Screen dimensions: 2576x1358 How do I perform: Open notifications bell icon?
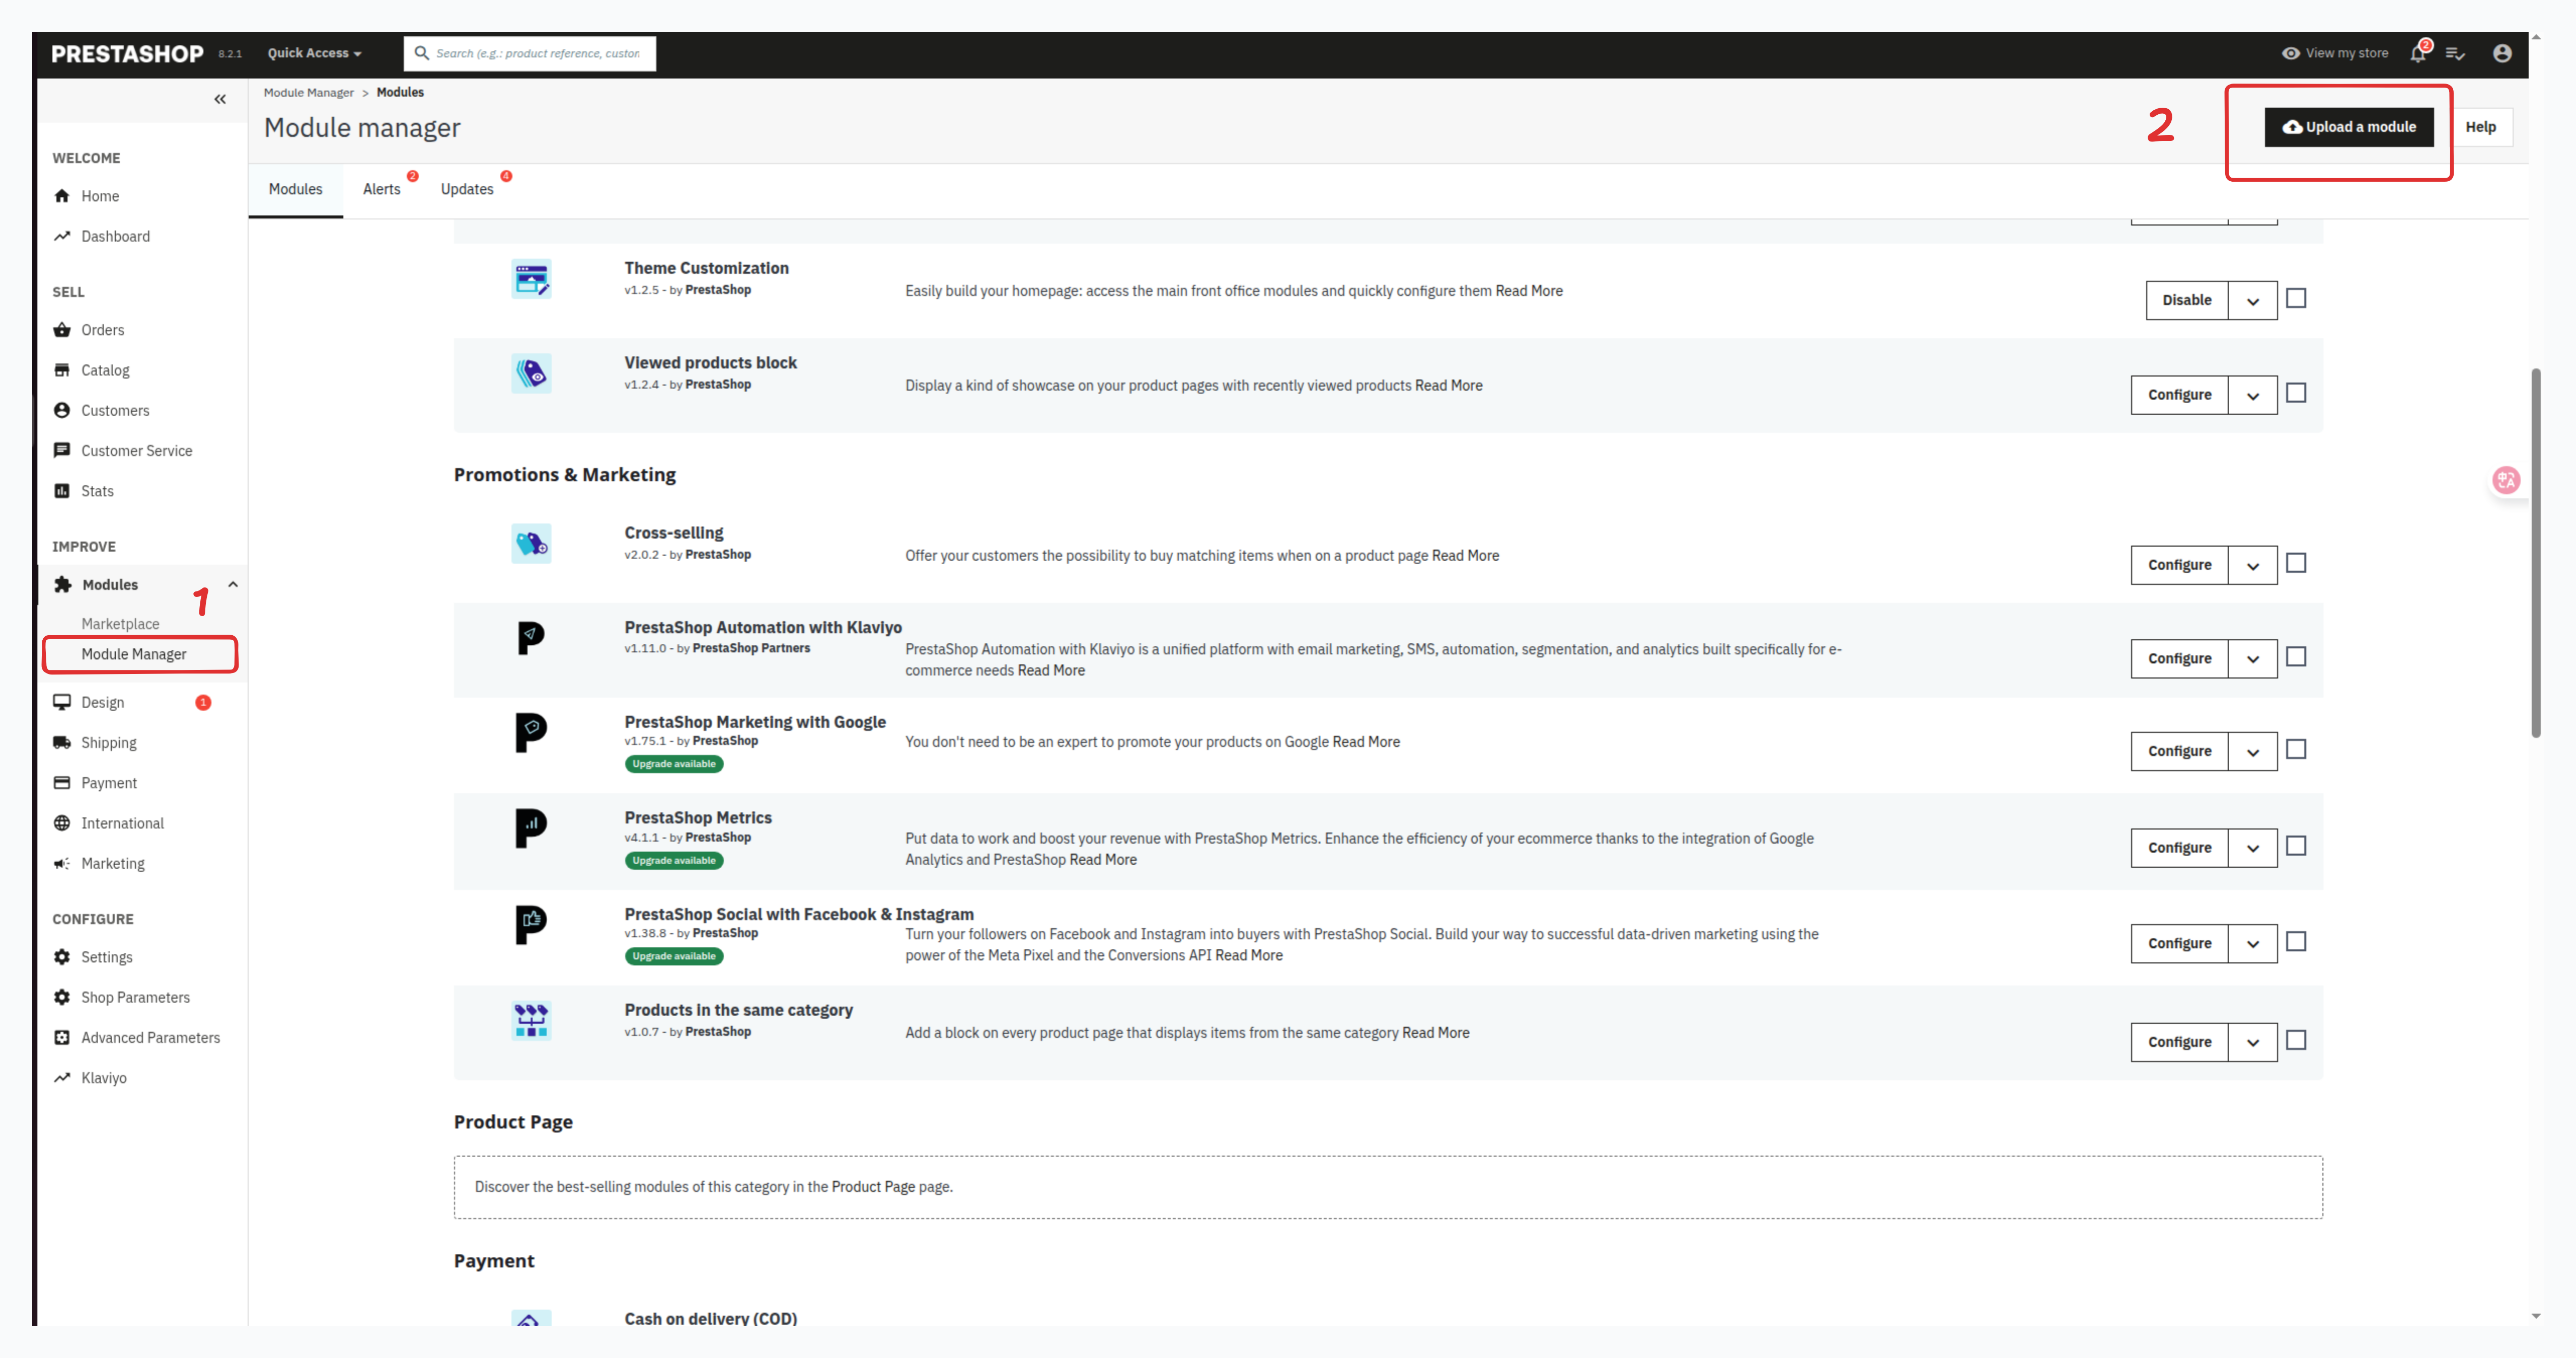2418,53
